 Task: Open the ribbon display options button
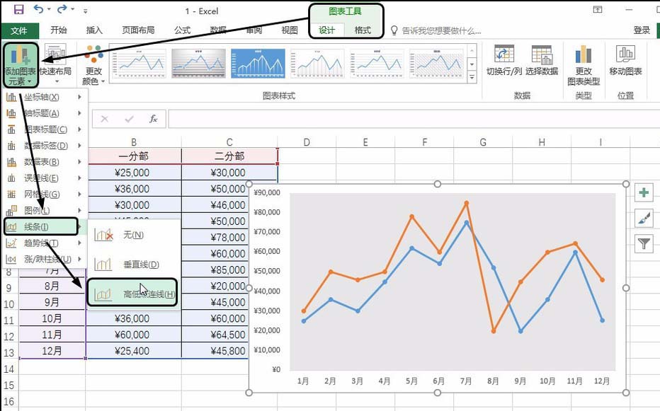point(598,9)
